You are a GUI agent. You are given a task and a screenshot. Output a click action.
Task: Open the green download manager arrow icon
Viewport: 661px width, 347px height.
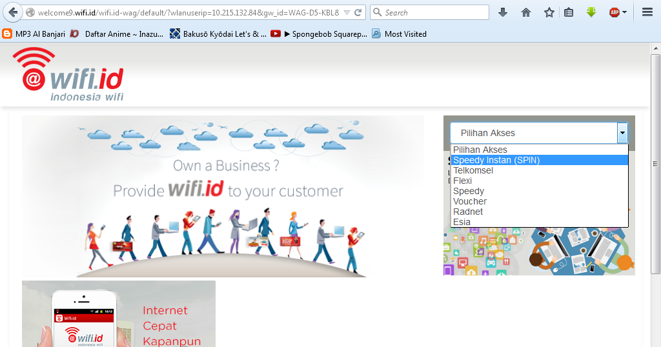591,12
